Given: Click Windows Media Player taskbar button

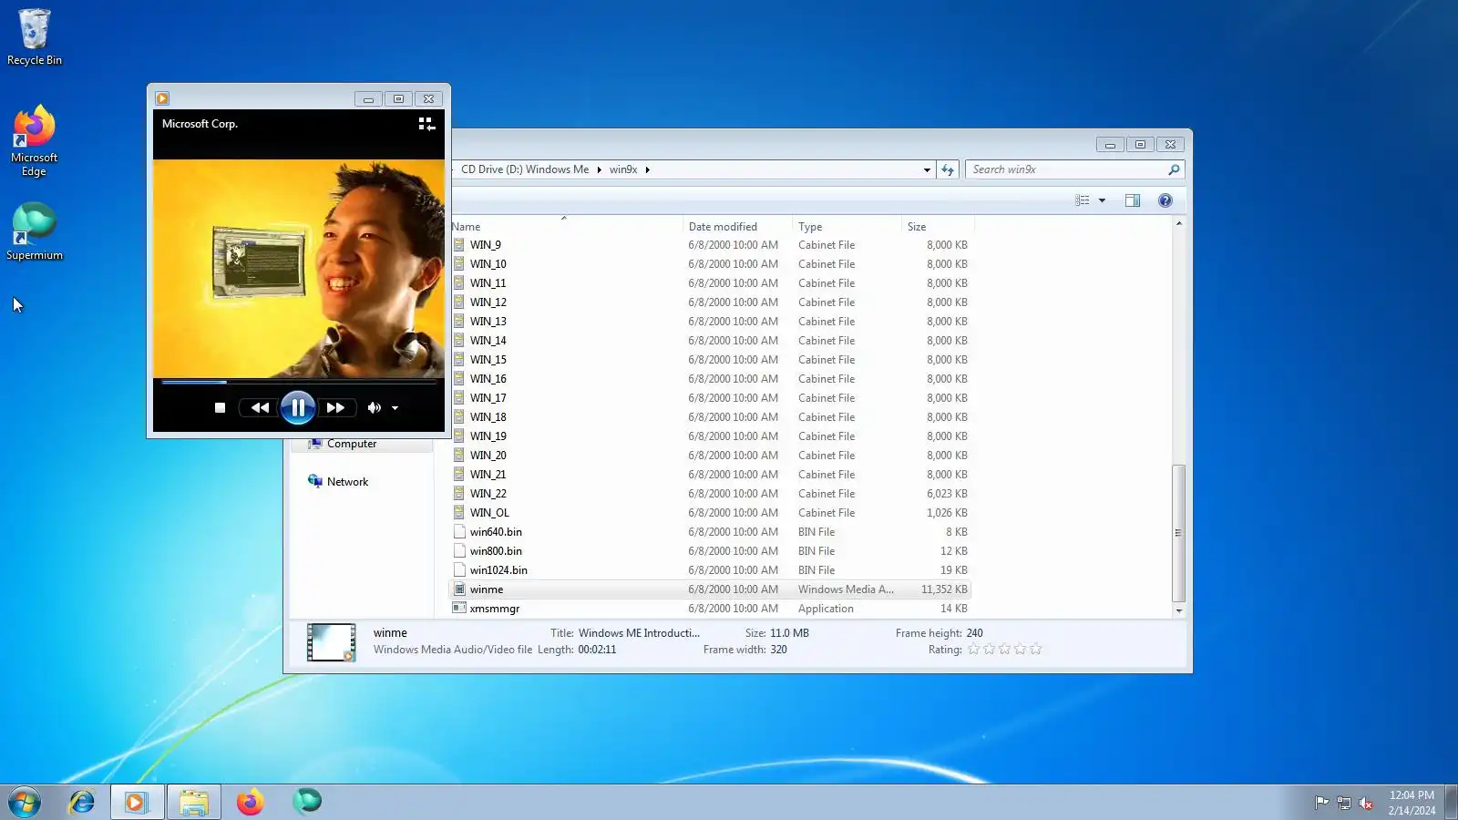Looking at the screenshot, I should pos(138,803).
